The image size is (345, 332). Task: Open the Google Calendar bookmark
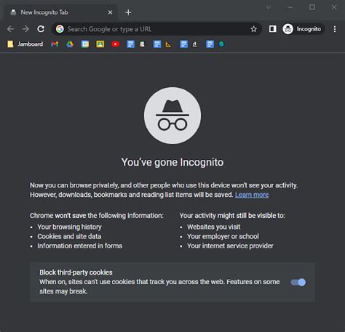[85, 44]
